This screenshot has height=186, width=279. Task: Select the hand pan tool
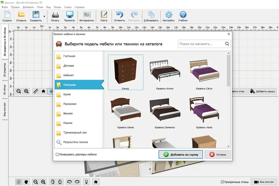click(x=26, y=182)
